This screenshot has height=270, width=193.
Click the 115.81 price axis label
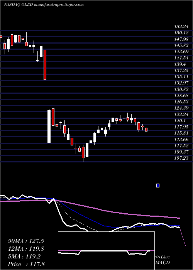tap(181, 133)
